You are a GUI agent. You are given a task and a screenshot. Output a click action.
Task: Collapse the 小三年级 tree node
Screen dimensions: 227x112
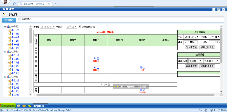(5, 77)
